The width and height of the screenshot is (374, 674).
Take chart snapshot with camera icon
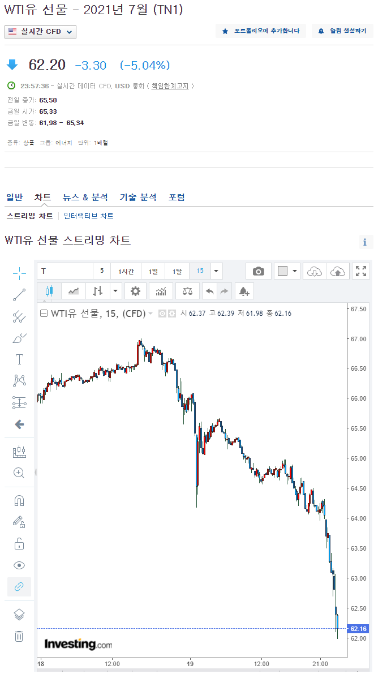click(259, 271)
